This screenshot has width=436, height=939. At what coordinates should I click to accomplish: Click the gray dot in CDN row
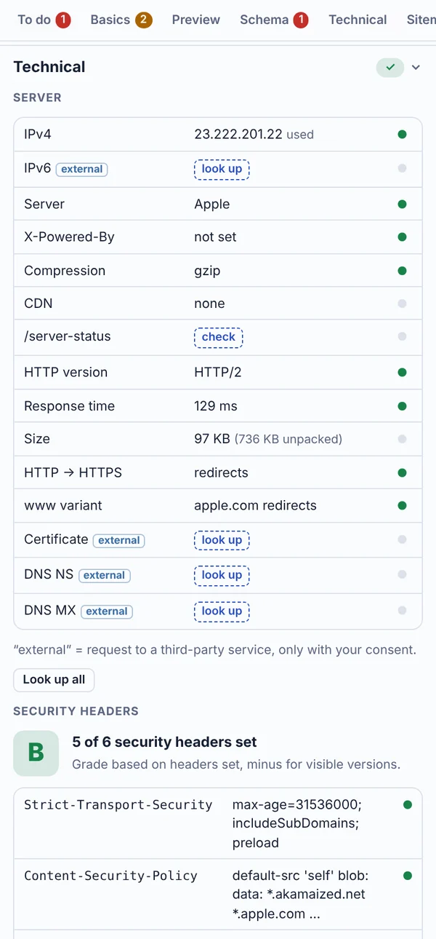pyautogui.click(x=403, y=304)
